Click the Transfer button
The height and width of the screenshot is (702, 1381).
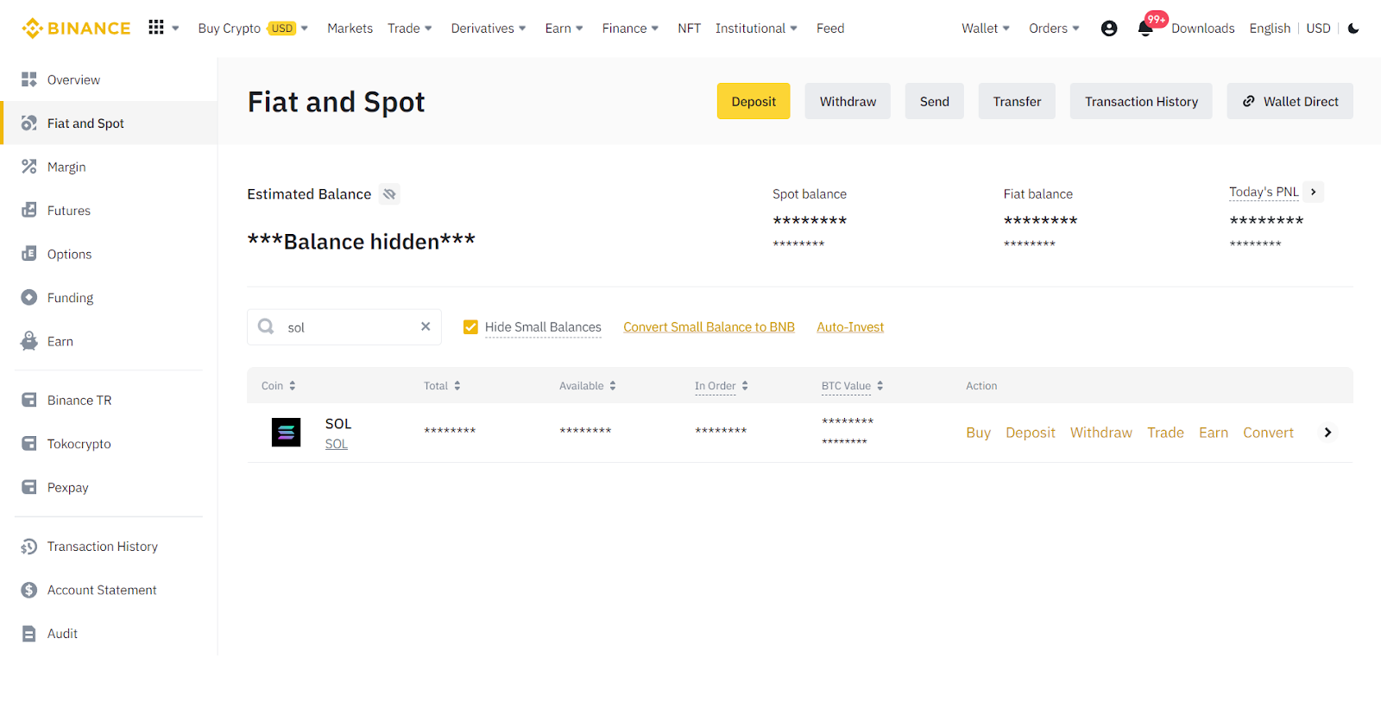pos(1017,101)
